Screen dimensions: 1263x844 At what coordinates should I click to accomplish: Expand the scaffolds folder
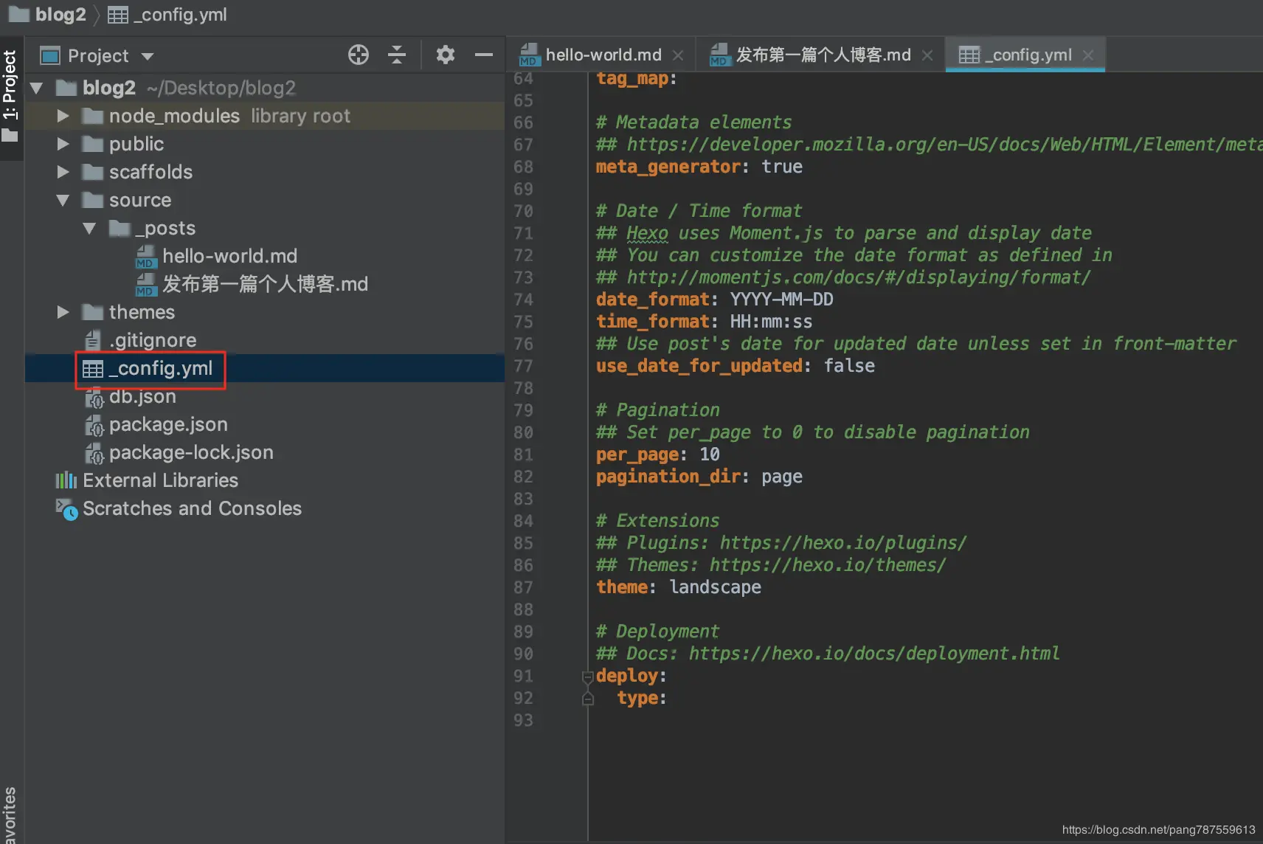click(x=63, y=173)
